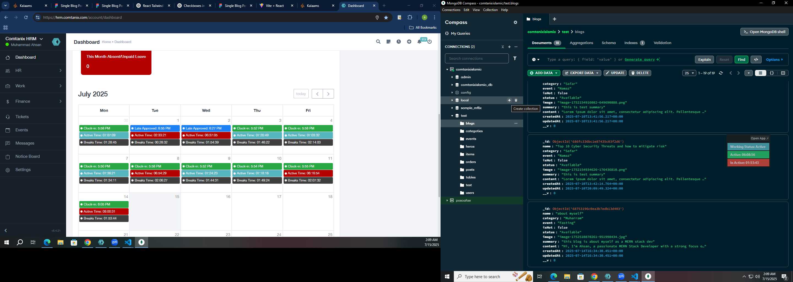Expand the poscafae connection
This screenshot has height=282, width=793.
(447, 200)
